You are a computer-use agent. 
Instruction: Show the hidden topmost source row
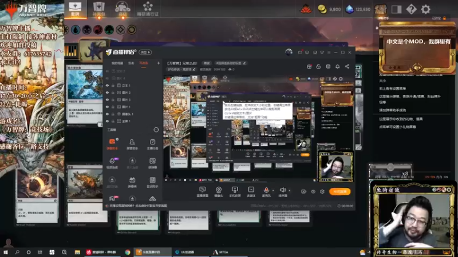pos(107,71)
